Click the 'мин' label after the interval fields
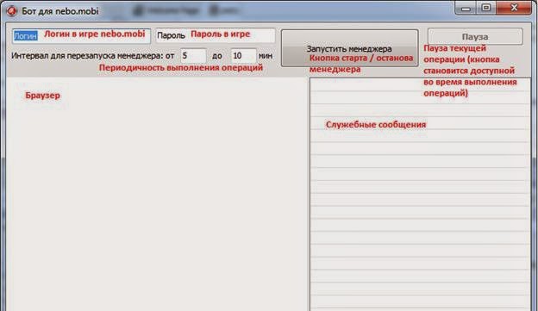This screenshot has width=538, height=311. [x=266, y=55]
